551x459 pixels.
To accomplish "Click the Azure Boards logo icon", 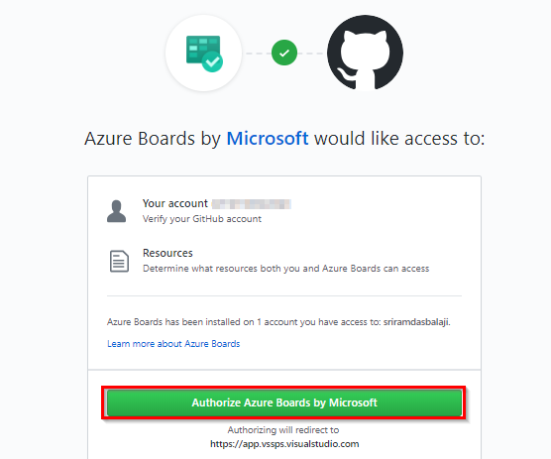I will (x=204, y=54).
